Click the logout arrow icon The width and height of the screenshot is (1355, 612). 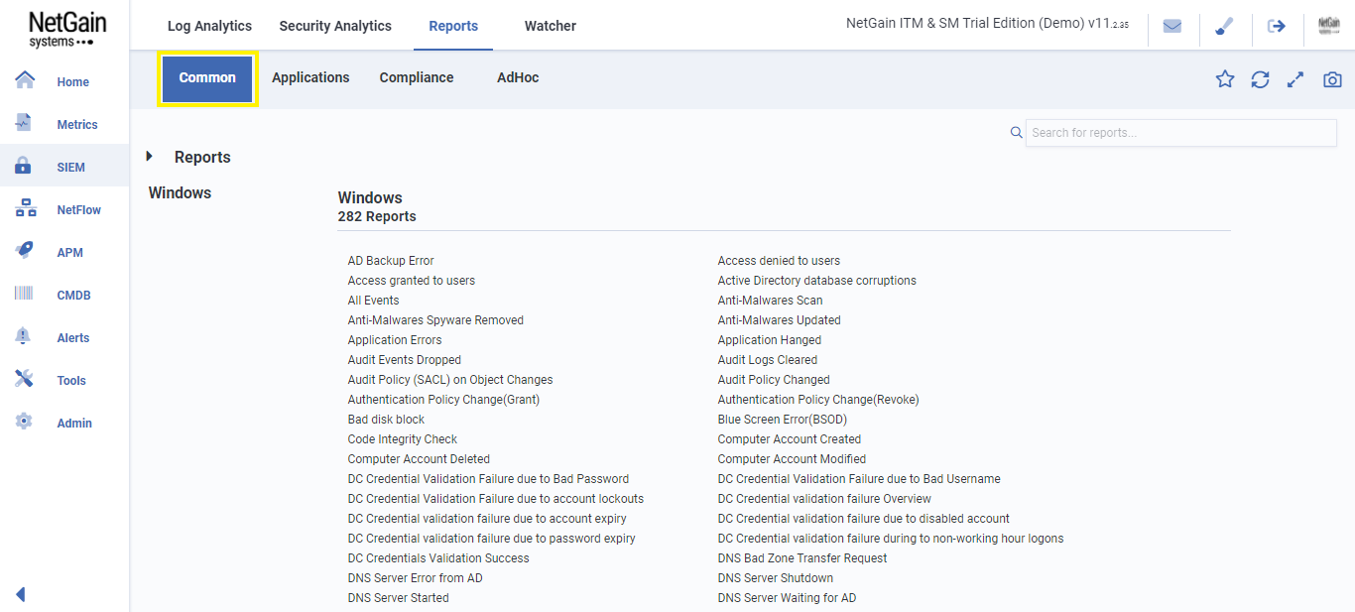pos(1277,27)
